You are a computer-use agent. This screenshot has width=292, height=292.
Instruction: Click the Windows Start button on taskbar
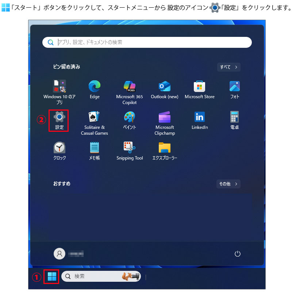52,276
